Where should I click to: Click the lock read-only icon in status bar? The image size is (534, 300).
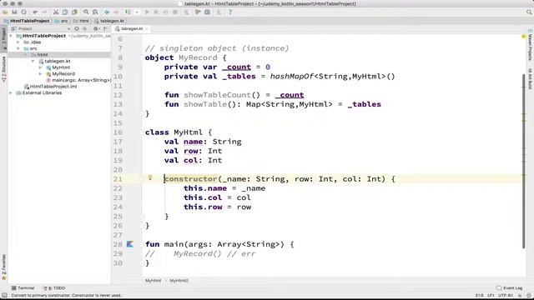click(x=521, y=295)
